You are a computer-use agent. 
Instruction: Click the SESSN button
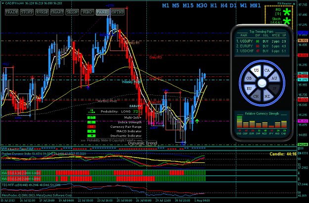72,12
